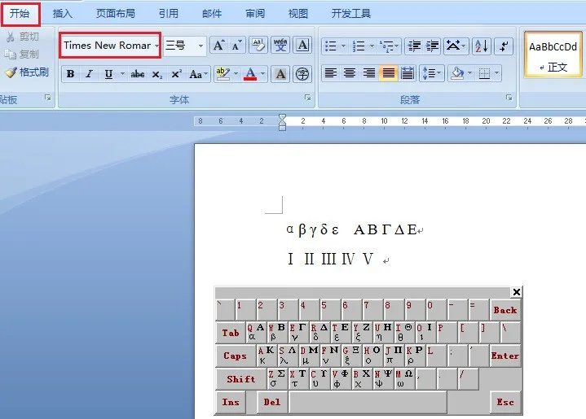
Task: Click the Ω key on soft keyboard
Action: (x=404, y=378)
